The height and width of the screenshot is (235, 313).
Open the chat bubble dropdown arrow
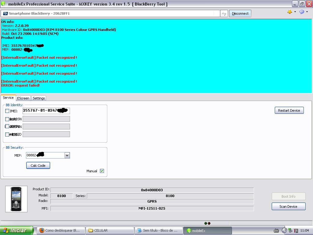(x=307, y=12)
